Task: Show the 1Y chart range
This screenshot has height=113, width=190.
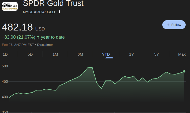Action: [132, 54]
